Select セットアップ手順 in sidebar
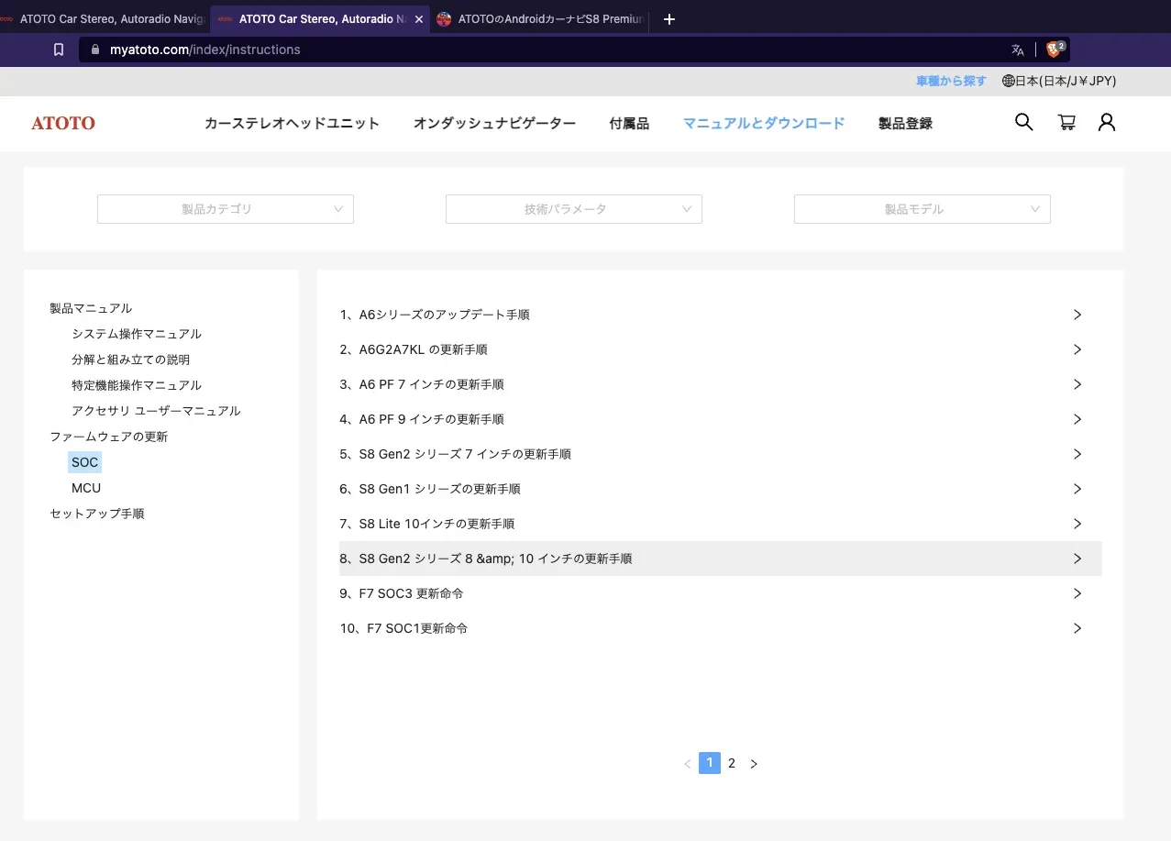Viewport: 1171px width, 841px height. pos(96,514)
